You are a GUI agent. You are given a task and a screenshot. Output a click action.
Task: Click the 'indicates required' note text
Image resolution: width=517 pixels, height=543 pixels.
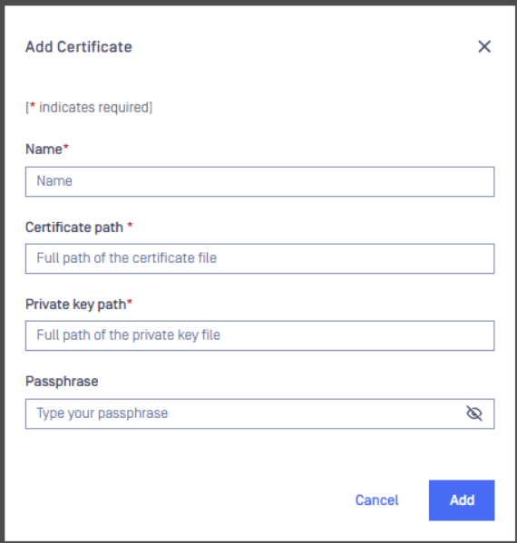point(95,107)
